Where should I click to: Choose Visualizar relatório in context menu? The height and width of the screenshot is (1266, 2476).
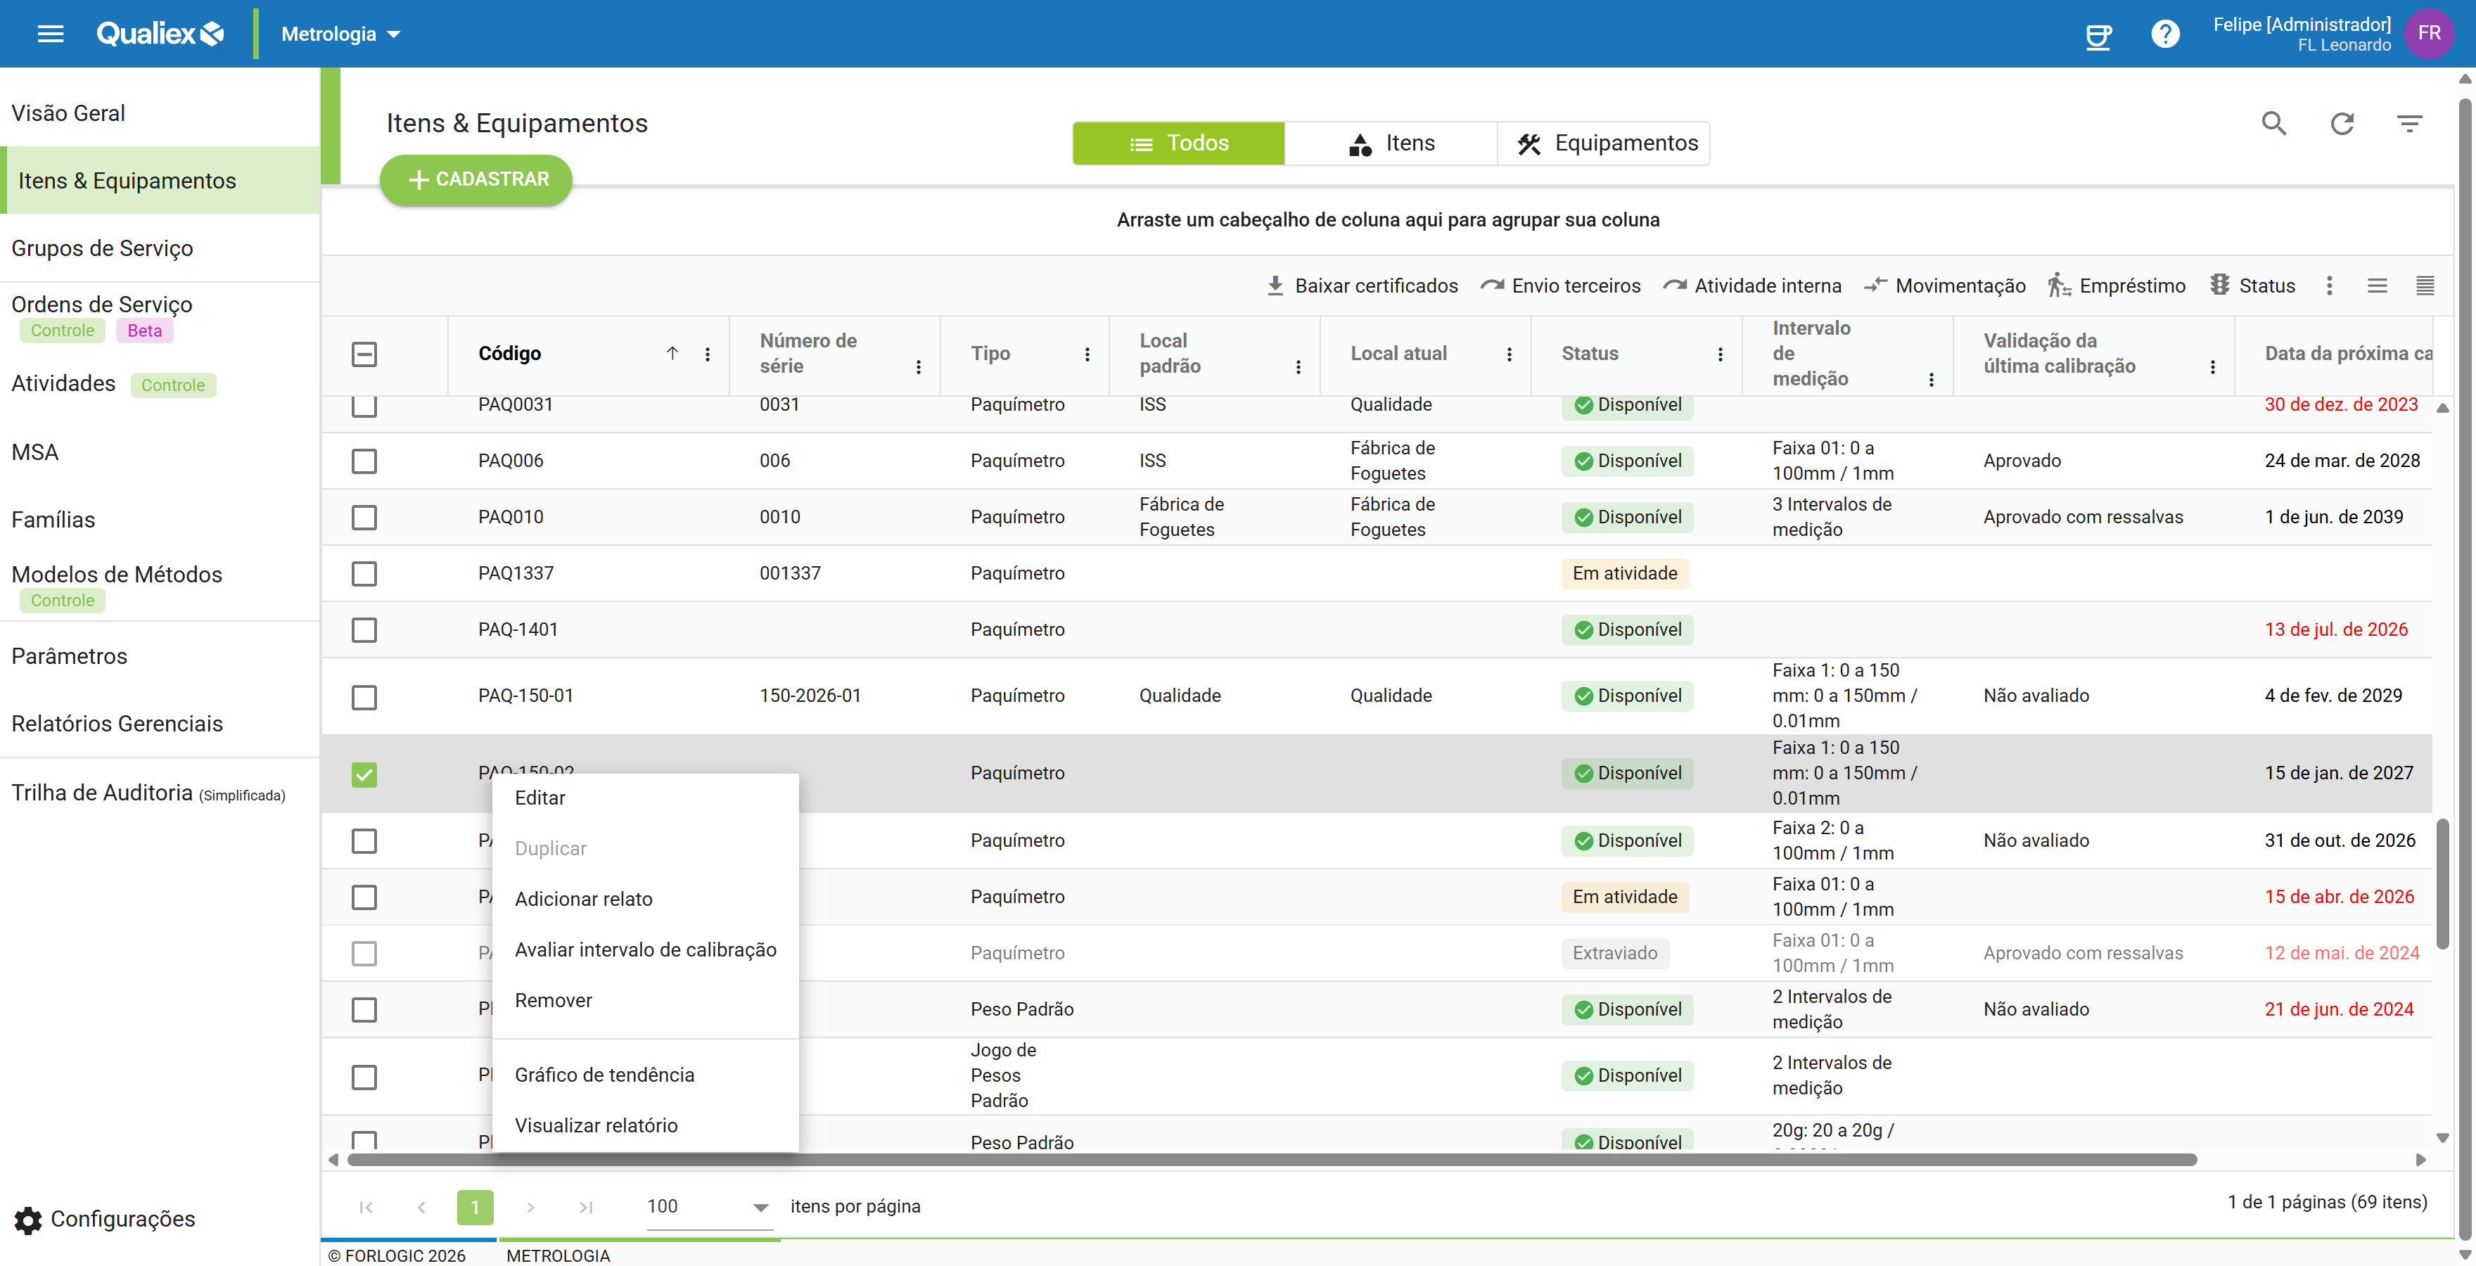(645, 1125)
